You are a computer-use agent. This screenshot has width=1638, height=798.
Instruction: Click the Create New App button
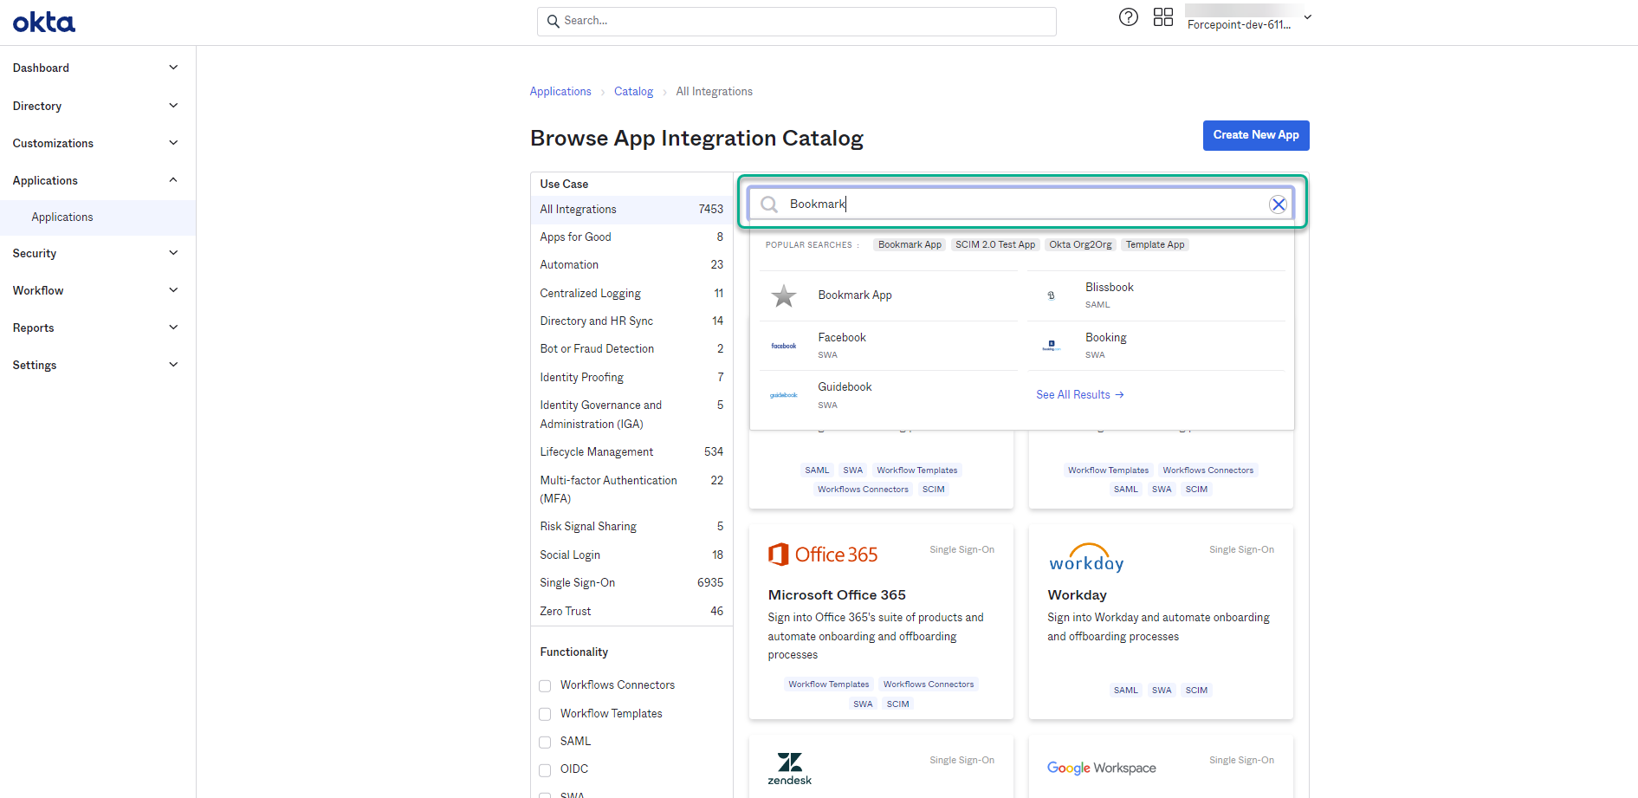[1256, 135]
